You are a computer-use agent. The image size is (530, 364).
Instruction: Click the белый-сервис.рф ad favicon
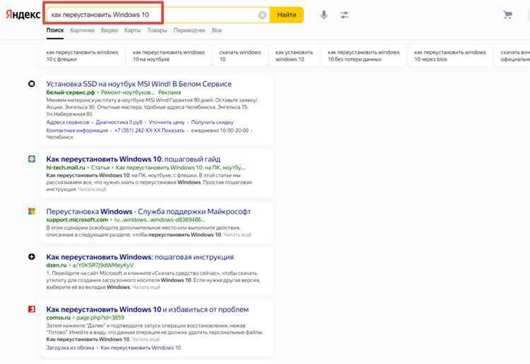31,84
